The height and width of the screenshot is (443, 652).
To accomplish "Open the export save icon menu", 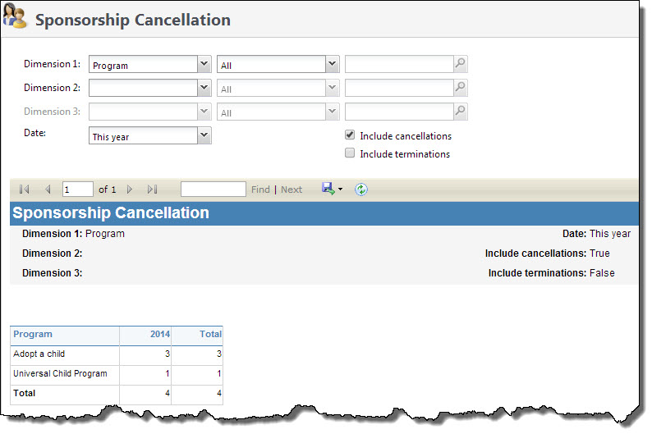I will pos(332,190).
